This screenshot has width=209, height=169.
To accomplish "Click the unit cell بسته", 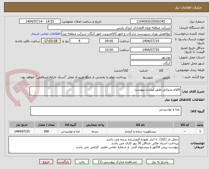I will [95, 132].
